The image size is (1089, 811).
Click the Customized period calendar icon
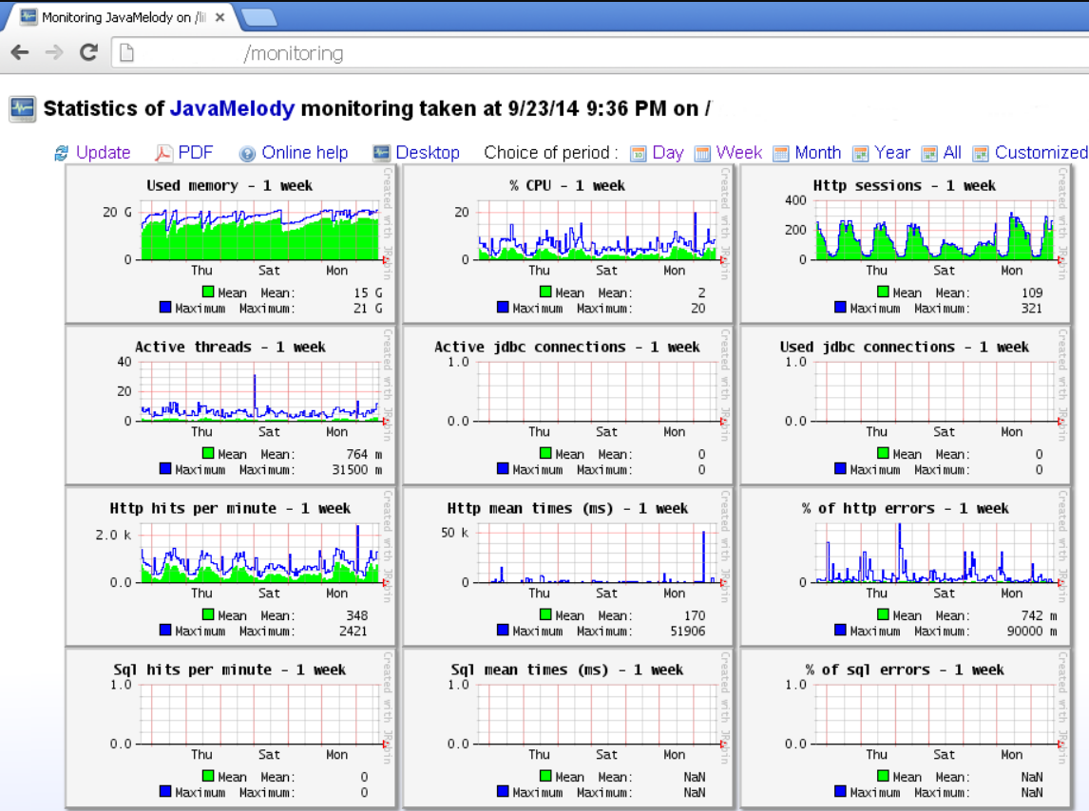click(981, 154)
